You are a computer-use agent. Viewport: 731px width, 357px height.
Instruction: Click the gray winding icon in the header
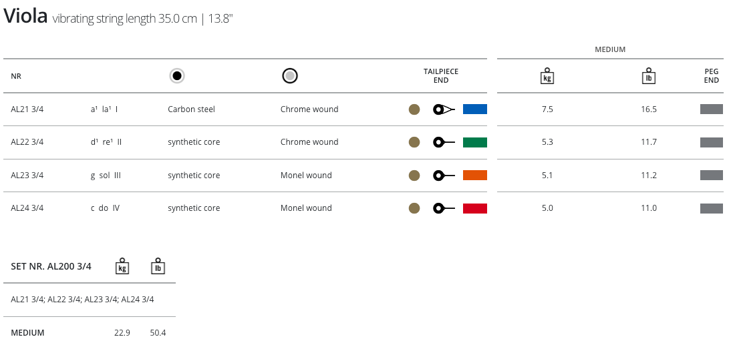click(x=289, y=76)
